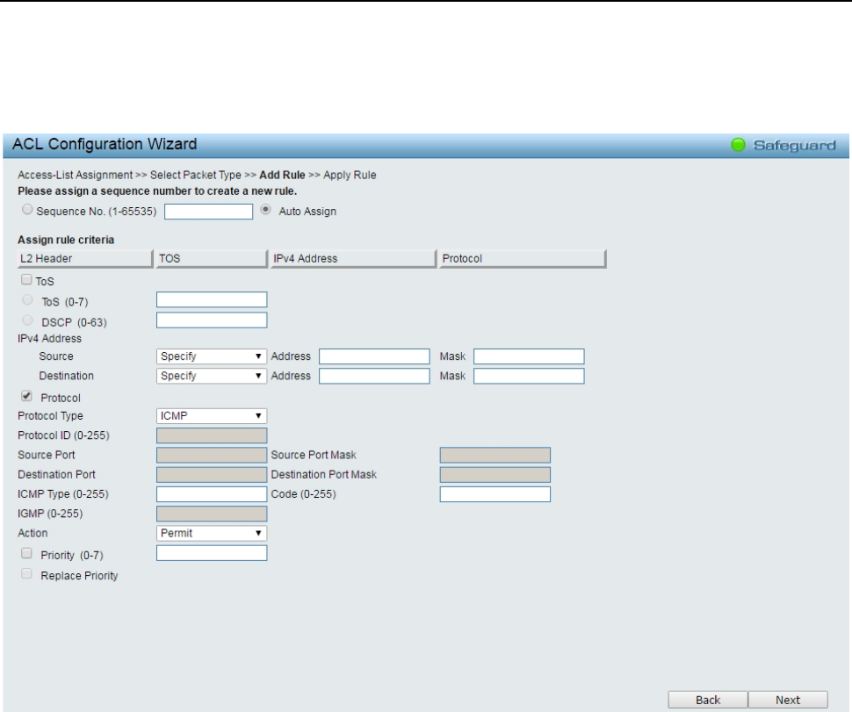Open the Destination Specify dropdown

[x=212, y=376]
